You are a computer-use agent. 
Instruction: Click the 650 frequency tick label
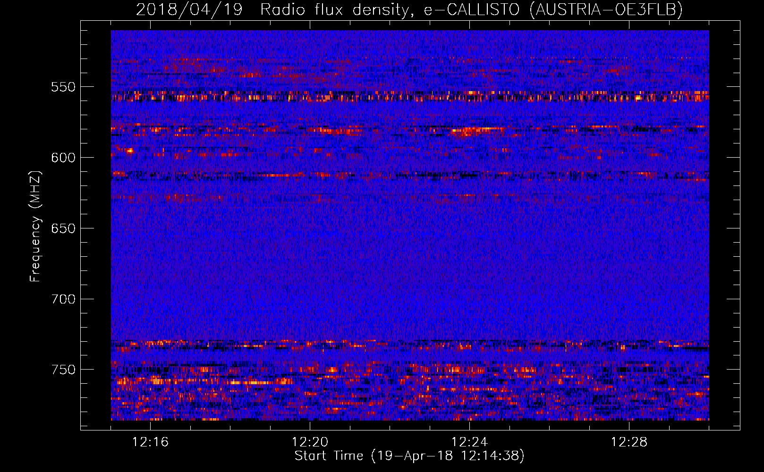point(63,228)
